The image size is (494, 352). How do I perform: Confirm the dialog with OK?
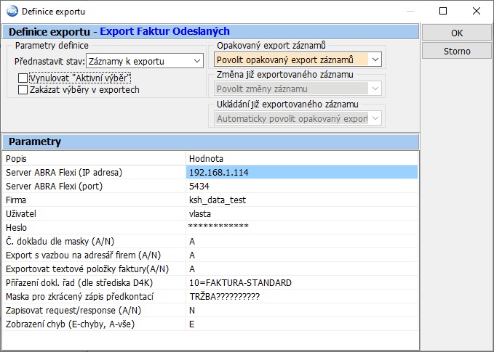pos(456,33)
